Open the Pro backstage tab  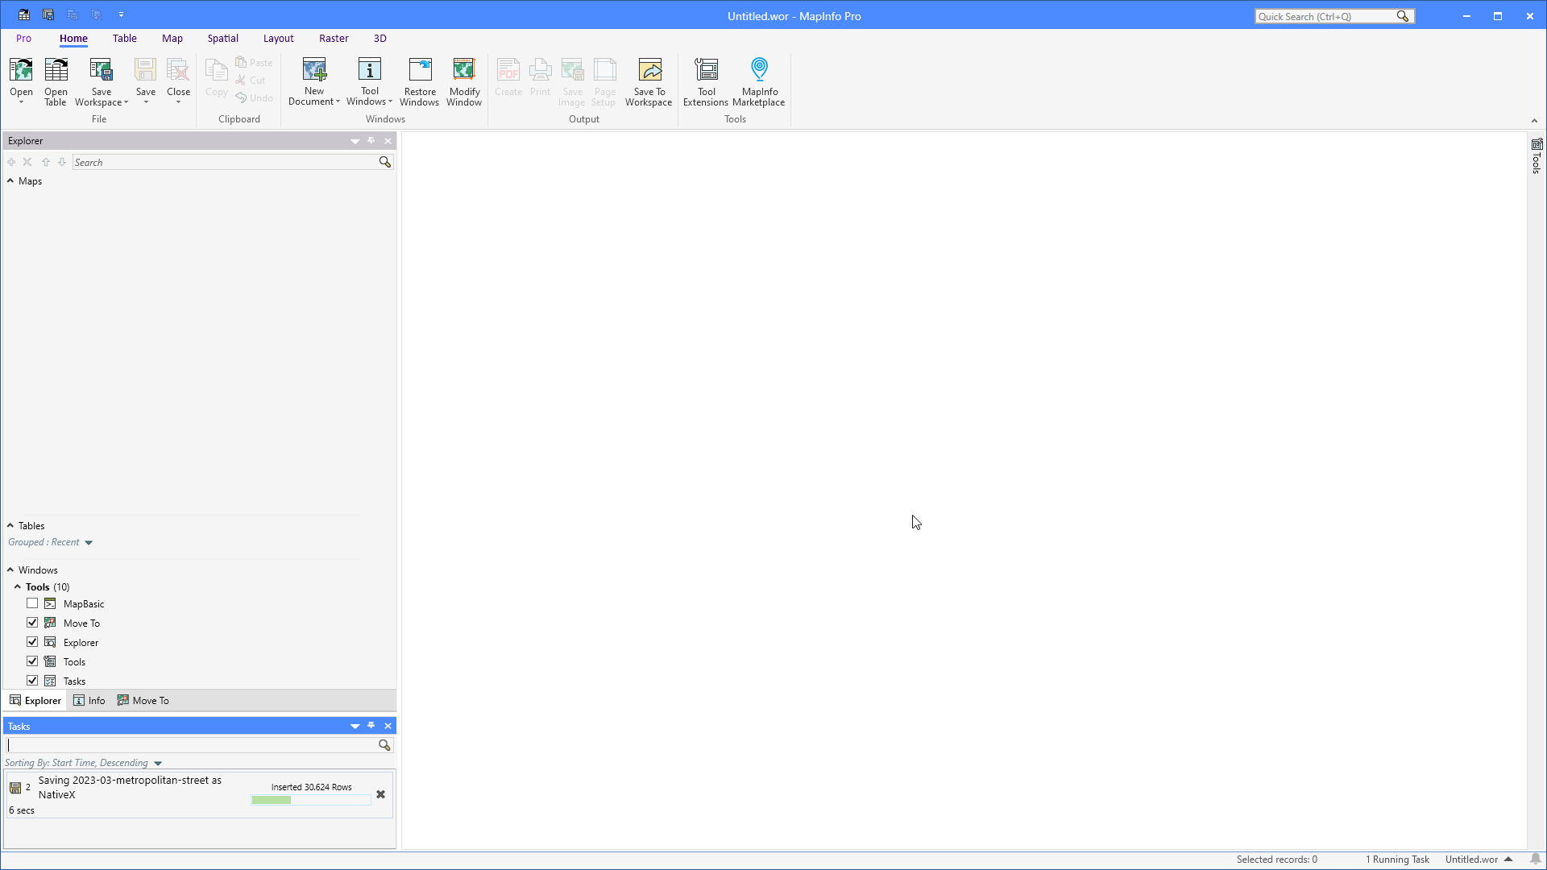point(23,39)
